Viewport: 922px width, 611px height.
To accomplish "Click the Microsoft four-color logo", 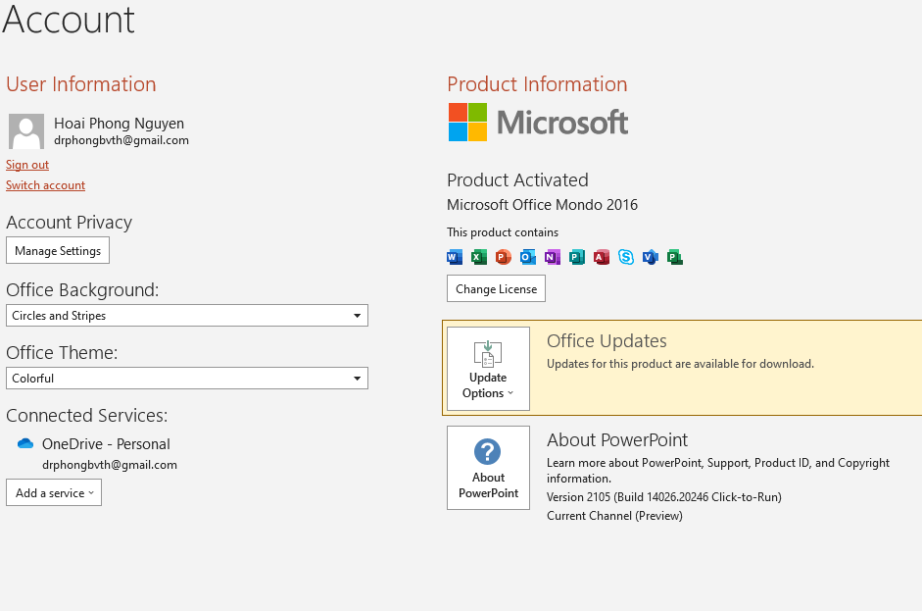I will 467,122.
